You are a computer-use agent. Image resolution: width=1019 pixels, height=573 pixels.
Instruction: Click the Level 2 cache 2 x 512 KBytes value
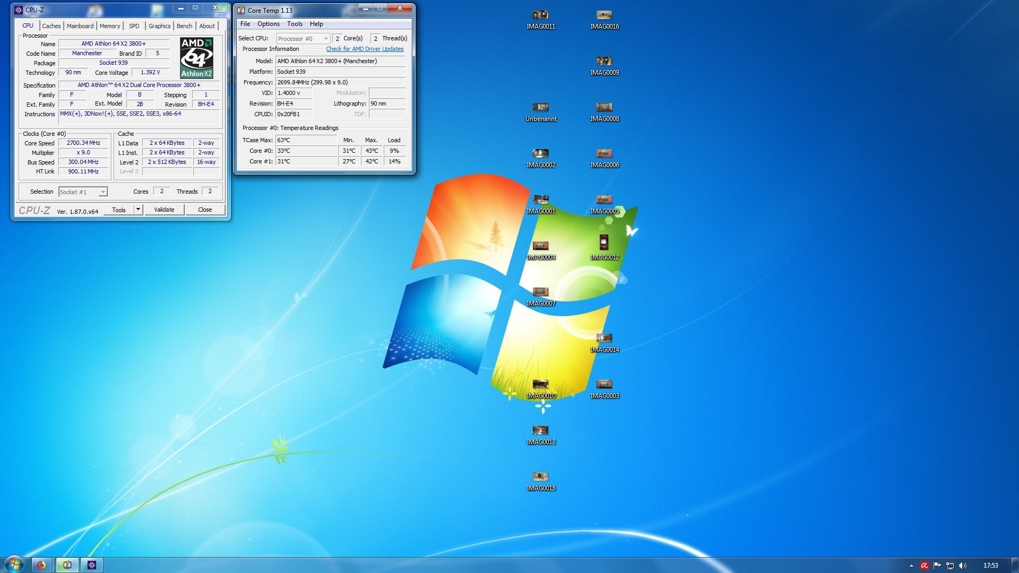point(167,162)
